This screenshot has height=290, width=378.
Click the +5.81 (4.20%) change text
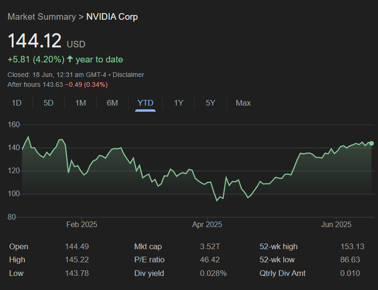click(36, 59)
